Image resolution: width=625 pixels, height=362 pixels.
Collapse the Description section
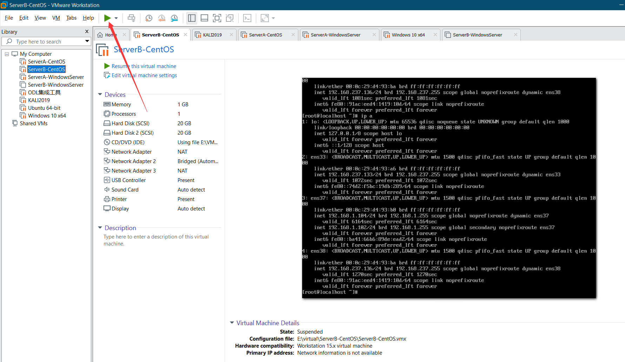100,228
